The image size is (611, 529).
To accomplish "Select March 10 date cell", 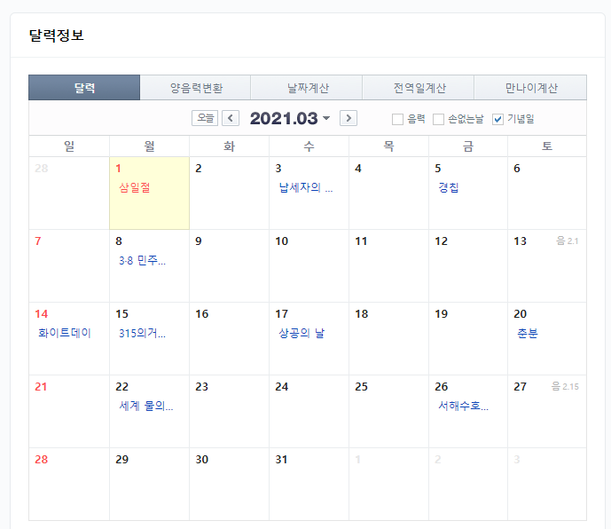I will 309,265.
